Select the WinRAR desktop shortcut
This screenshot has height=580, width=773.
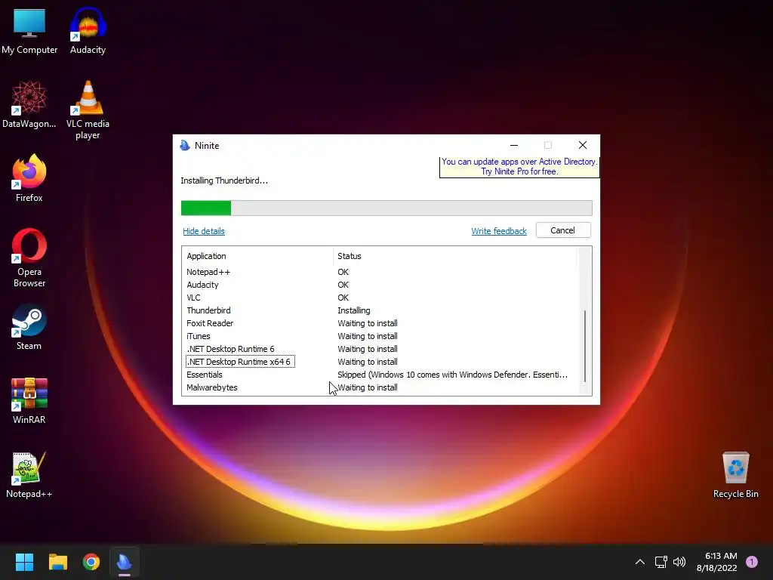(x=29, y=400)
